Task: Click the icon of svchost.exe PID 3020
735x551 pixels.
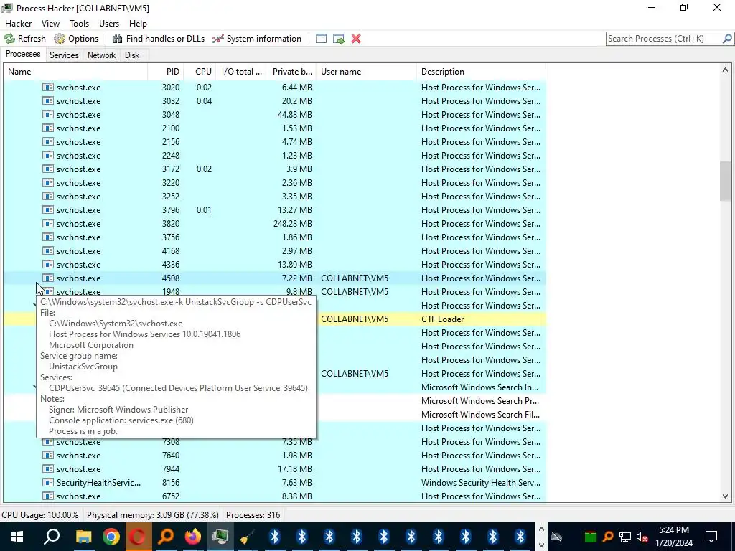Action: pyautogui.click(x=48, y=87)
